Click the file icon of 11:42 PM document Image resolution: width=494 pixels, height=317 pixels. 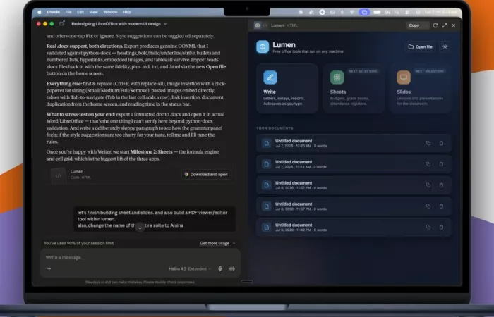point(267,227)
